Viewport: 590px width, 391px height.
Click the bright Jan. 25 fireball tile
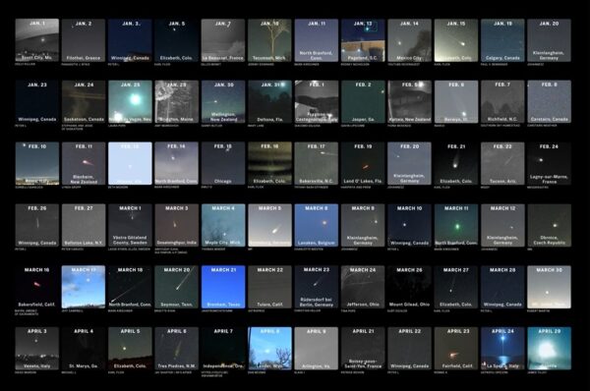[x=130, y=101]
